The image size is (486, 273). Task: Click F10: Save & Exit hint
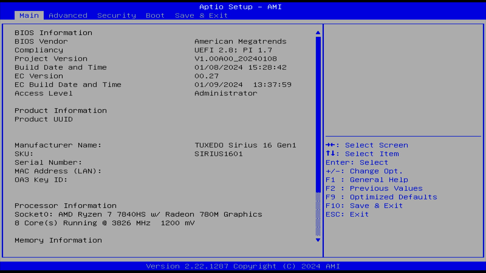point(364,206)
